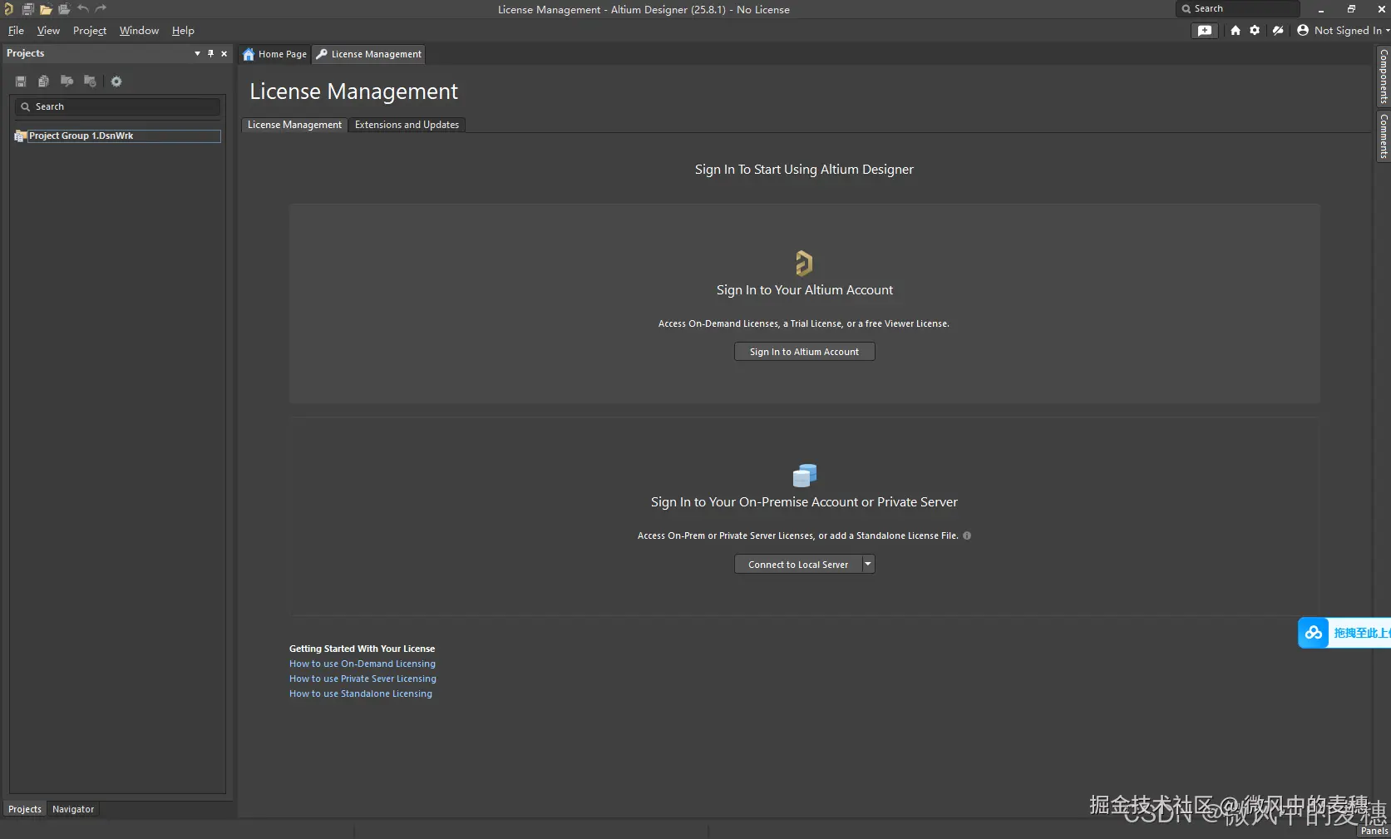Open How to use Private Sever Licensing link
This screenshot has width=1391, height=839.
point(363,679)
